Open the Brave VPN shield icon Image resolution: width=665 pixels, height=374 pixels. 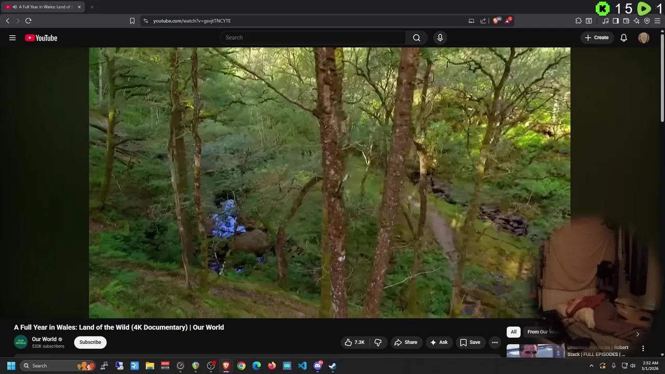[x=647, y=21]
